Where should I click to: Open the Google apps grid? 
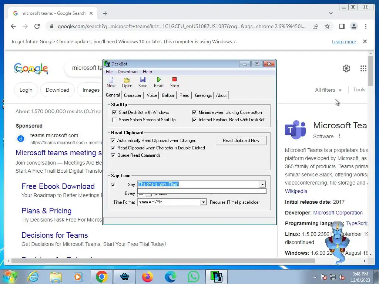(x=363, y=68)
